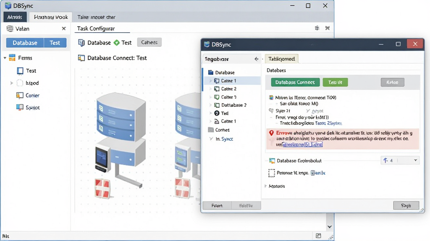Toggle the Arpat checkmark option
430x241 pixels.
tap(308, 111)
